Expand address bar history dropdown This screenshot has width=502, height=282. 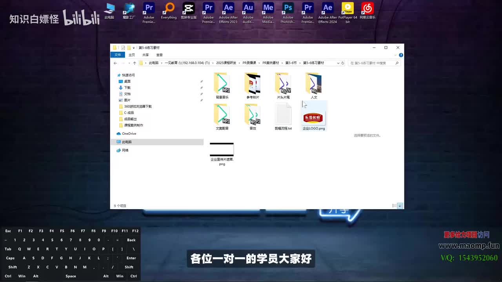[338, 63]
